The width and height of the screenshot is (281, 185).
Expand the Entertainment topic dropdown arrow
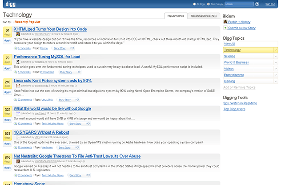[x=276, y=75]
